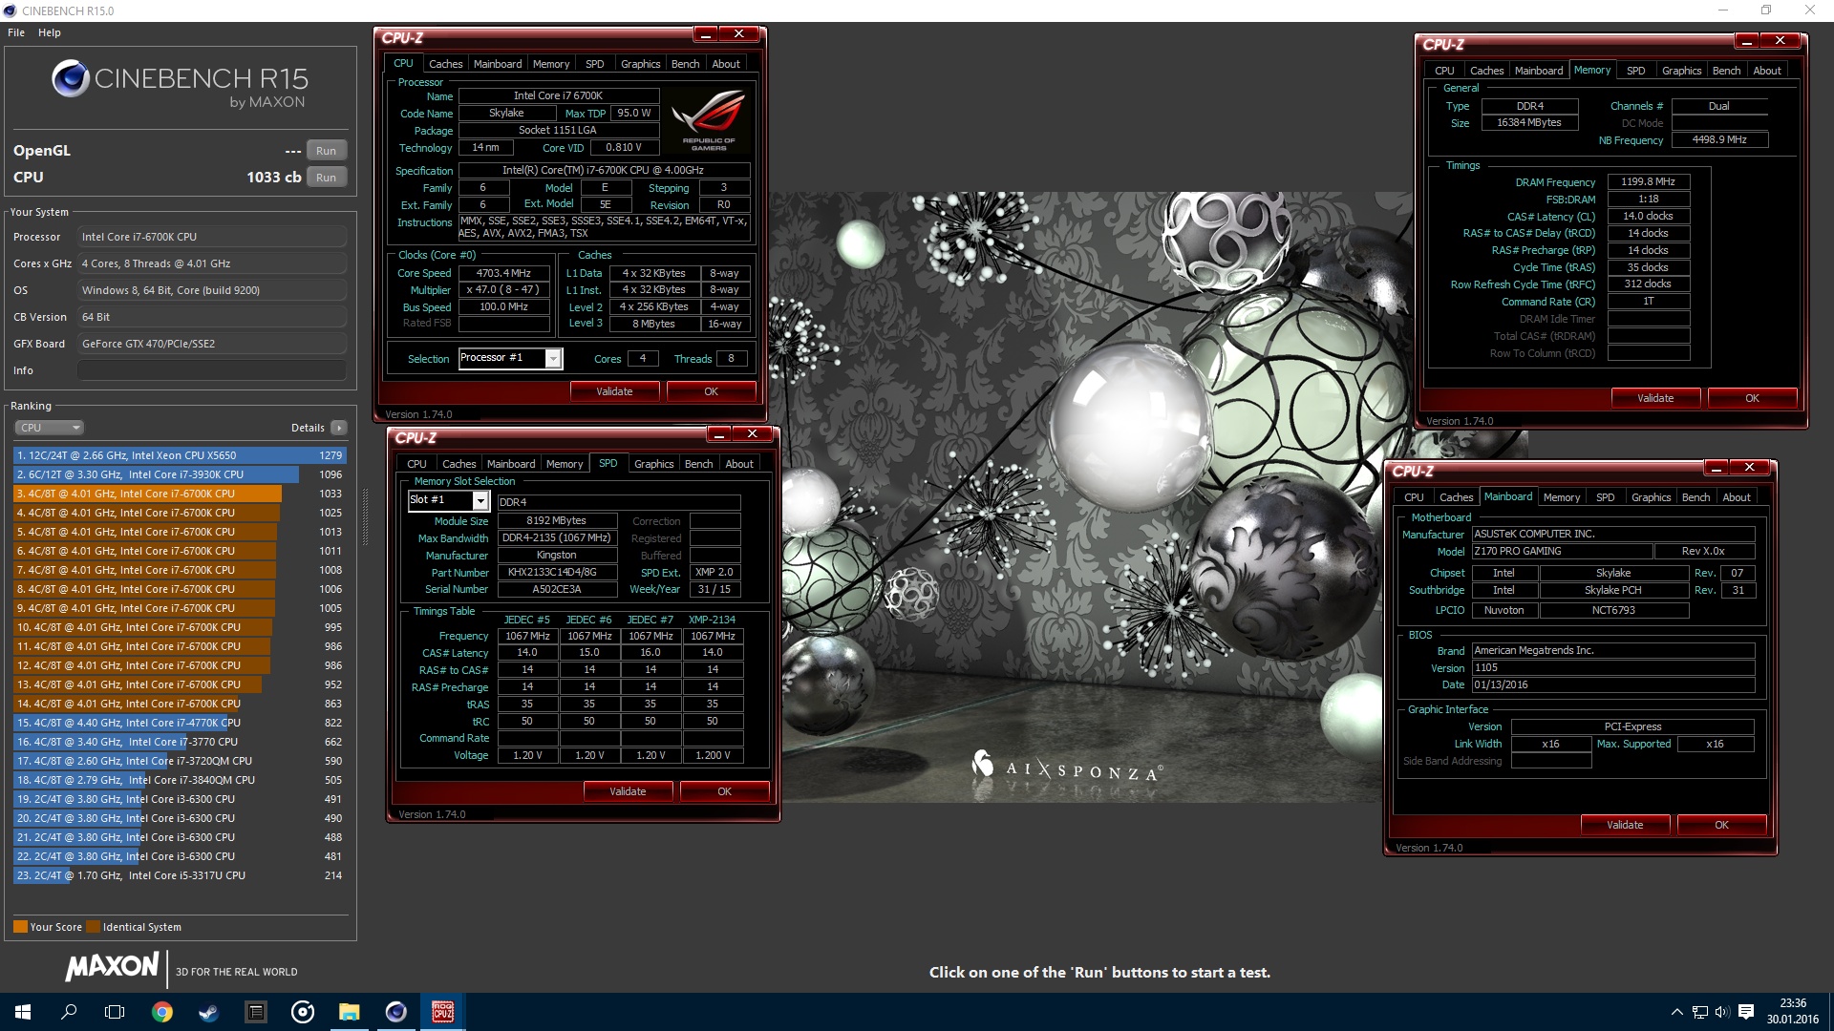Screen dimensions: 1834x1031
Task: Switch to Bench tab in the CPU window
Action: 685,64
